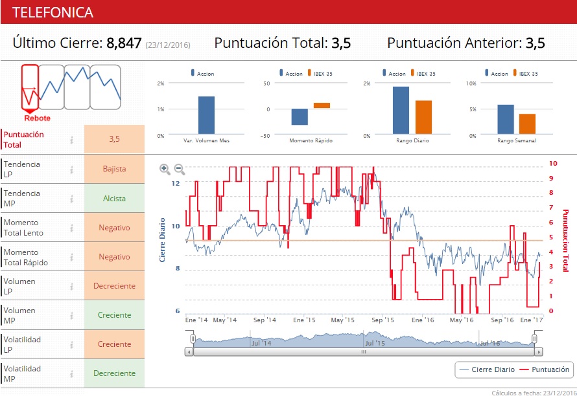
Task: Select the Puntuación Total row label
Action: tap(23, 140)
